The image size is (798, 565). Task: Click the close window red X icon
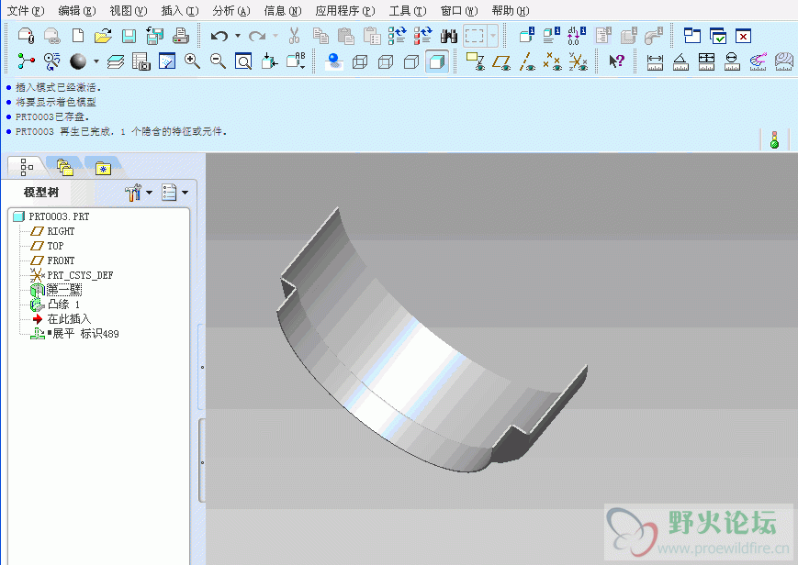[744, 36]
